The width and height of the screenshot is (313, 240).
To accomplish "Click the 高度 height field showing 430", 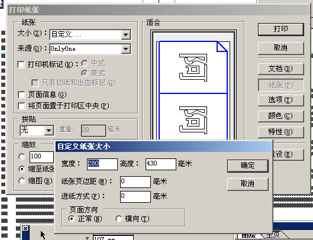I will point(161,164).
